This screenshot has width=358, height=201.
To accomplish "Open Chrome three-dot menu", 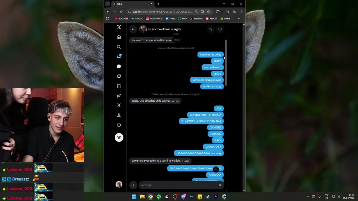I will click(241, 12).
